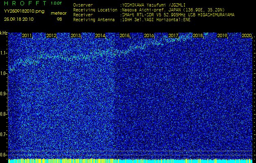This screenshot has width=256, height=163.
Task: Click the 2012 time marker
Action: tap(51, 35)
